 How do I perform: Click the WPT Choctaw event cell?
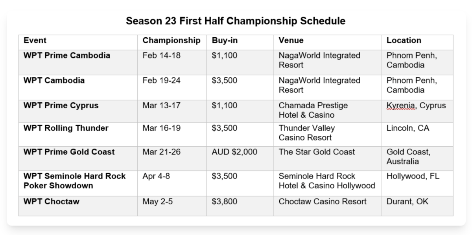(x=52, y=202)
